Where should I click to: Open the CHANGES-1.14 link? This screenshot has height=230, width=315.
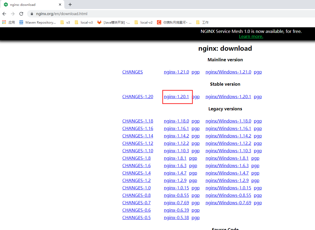(x=138, y=136)
